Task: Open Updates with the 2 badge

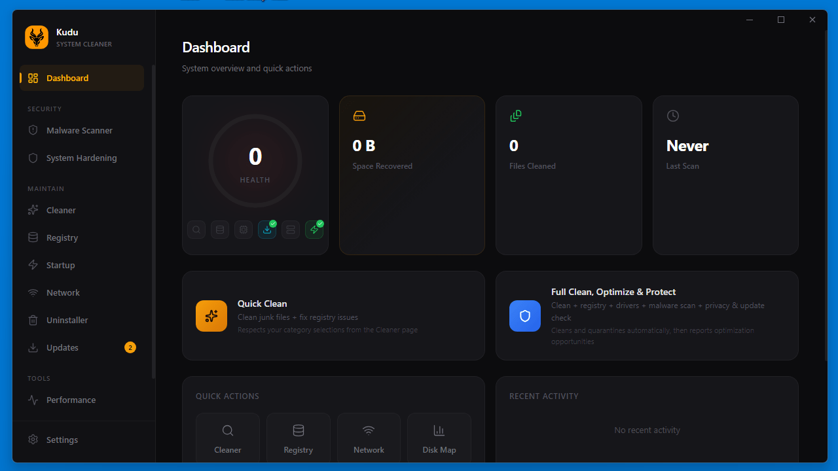Action: (62, 347)
